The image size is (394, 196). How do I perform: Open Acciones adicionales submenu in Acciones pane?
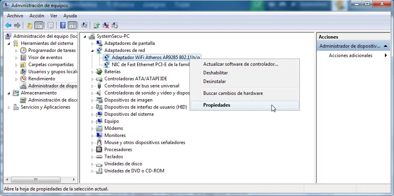[353, 55]
